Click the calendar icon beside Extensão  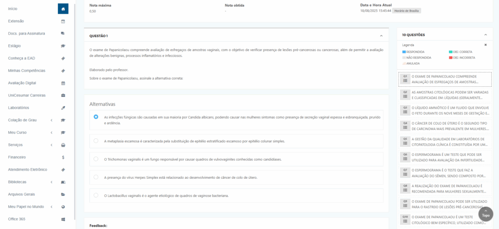[63, 21]
